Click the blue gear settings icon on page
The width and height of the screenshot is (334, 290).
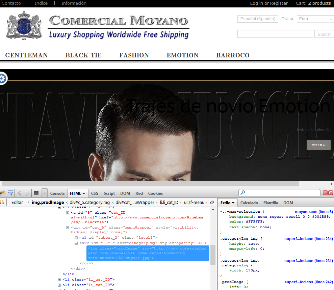click(3, 79)
